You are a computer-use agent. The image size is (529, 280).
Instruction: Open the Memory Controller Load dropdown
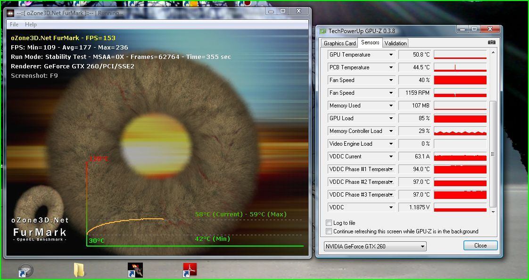click(391, 131)
